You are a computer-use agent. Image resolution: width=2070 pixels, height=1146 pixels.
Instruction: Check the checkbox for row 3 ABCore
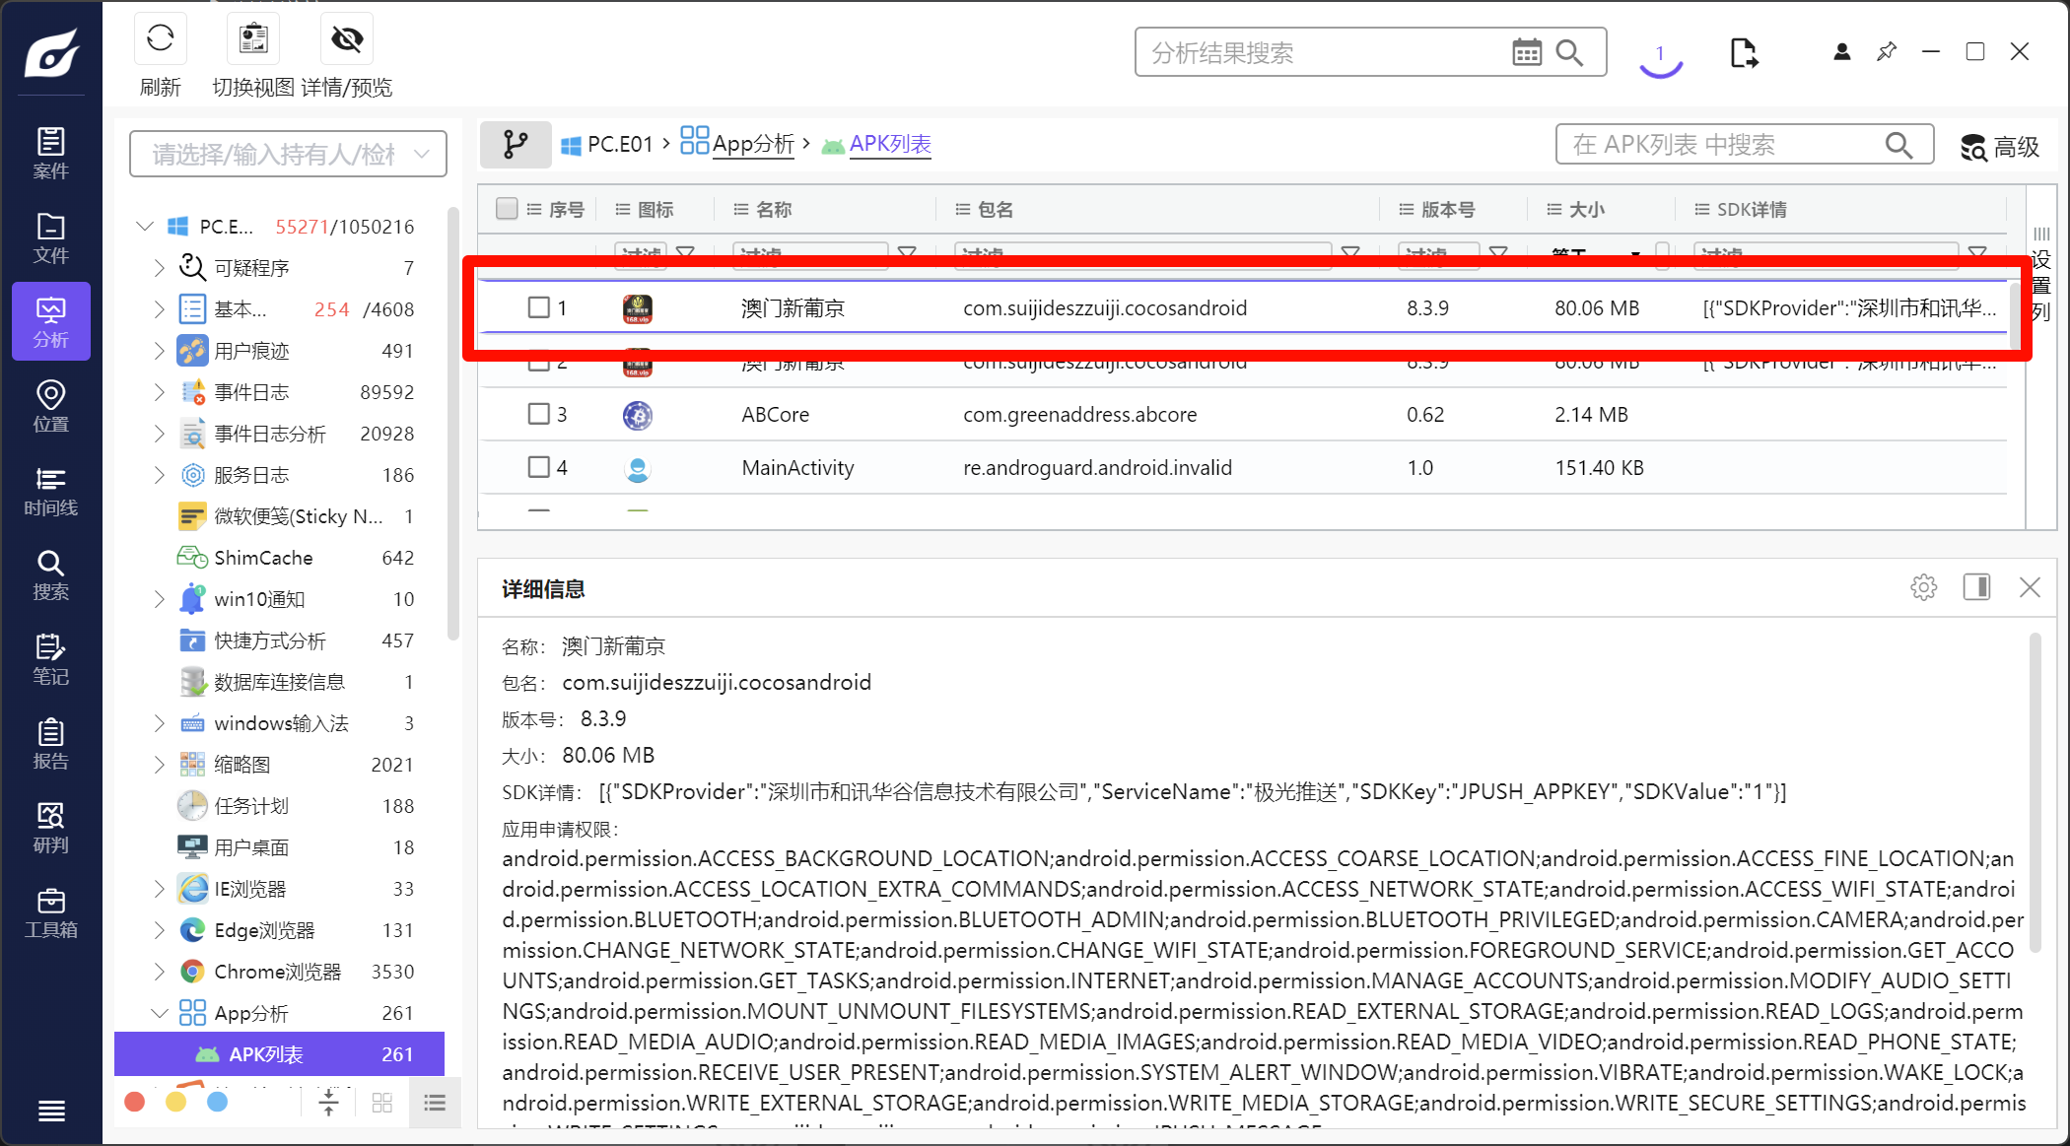pos(538,414)
